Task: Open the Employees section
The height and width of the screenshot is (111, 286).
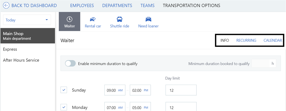Action: [x=82, y=6]
